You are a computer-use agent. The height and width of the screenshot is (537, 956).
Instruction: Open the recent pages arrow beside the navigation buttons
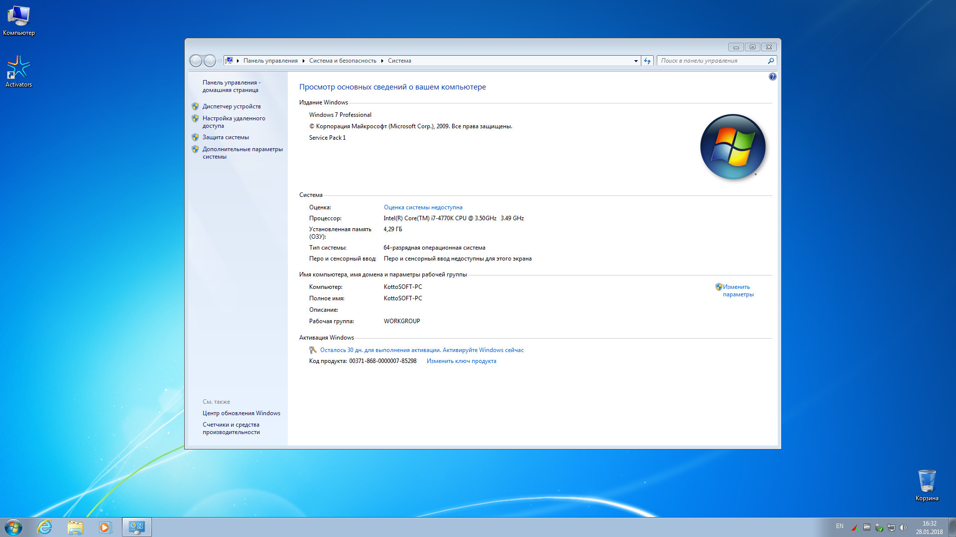click(220, 61)
